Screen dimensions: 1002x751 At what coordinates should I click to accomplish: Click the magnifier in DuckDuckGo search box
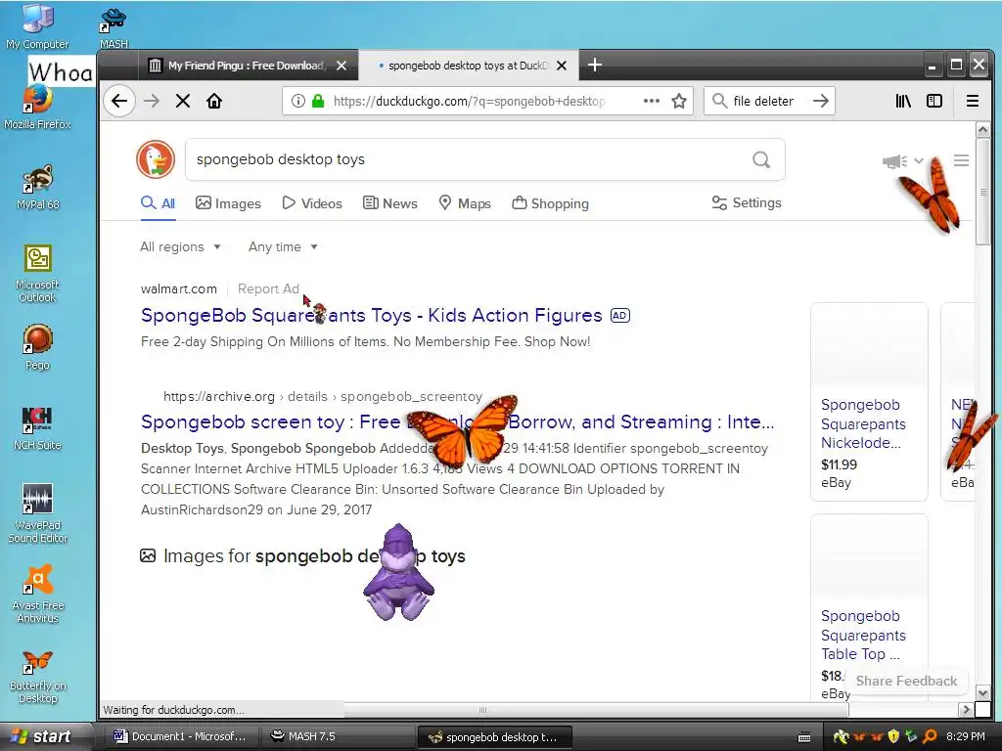pyautogui.click(x=761, y=159)
